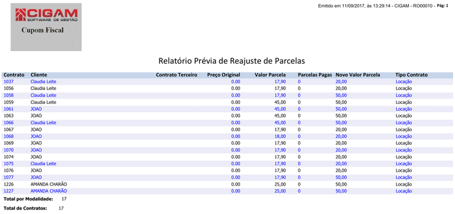
Task: Click AMANDA CHARÃO in contract 1226 row
Action: point(49,184)
